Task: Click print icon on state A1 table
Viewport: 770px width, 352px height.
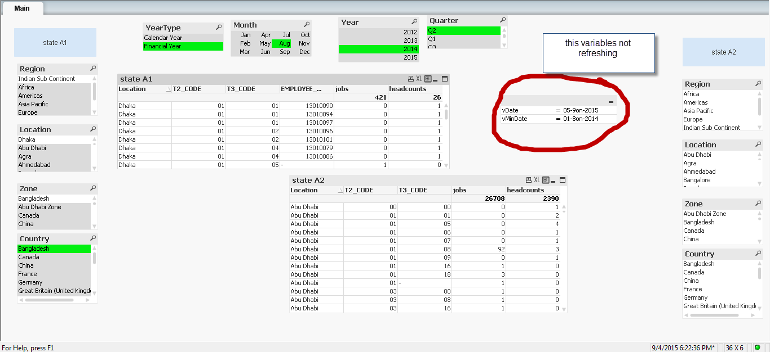Action: [410, 79]
